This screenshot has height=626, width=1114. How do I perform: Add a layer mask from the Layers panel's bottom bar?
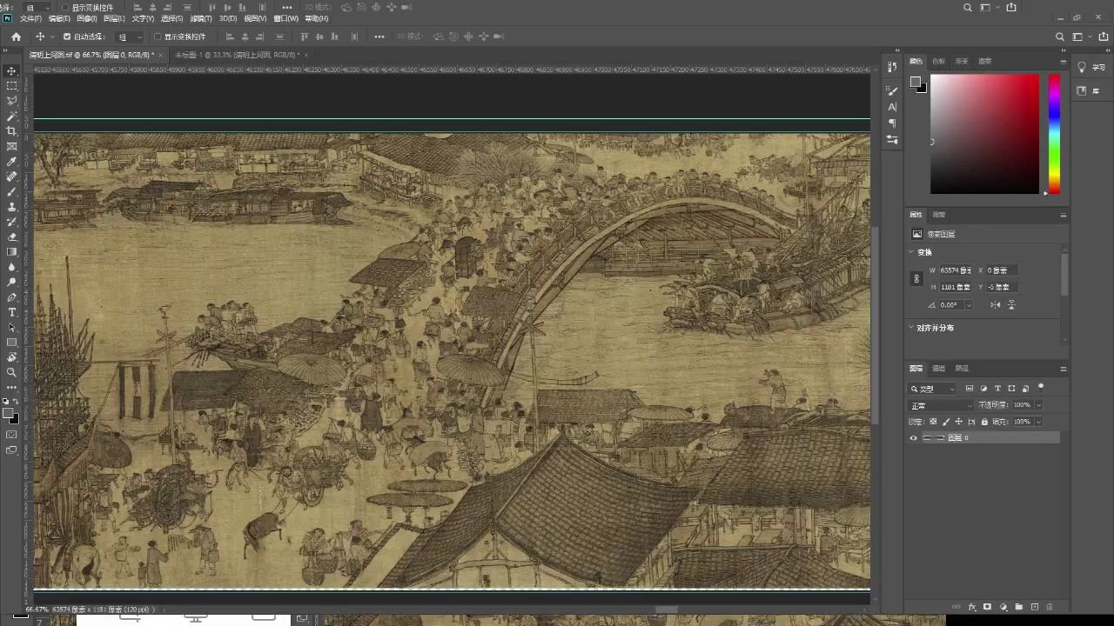pos(988,607)
